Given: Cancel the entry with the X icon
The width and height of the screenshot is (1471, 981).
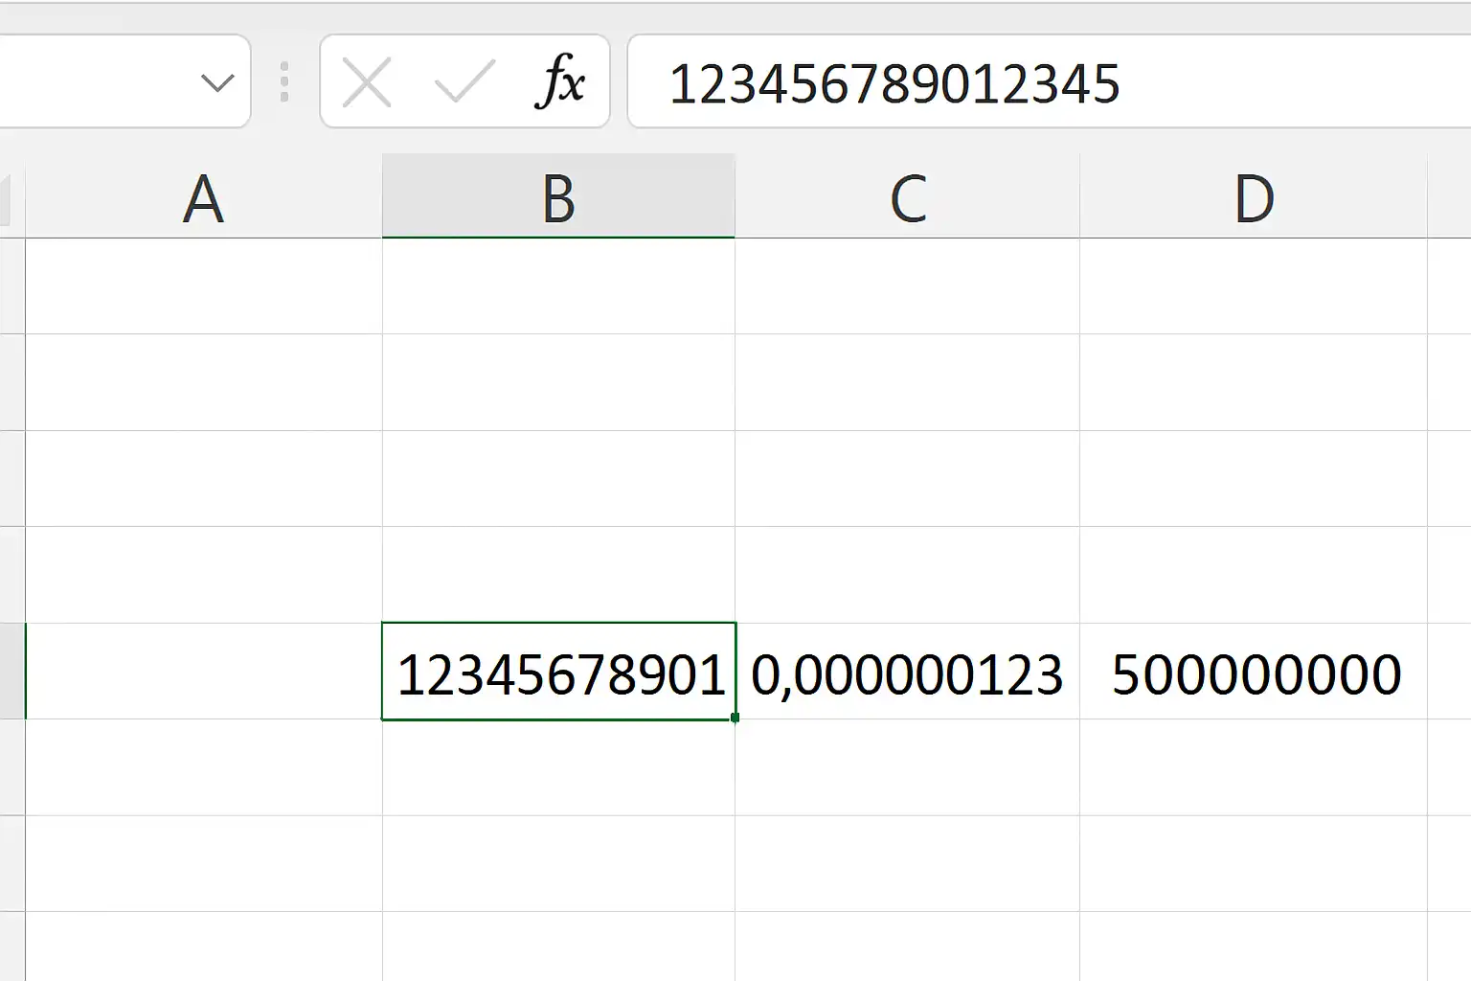Looking at the screenshot, I should (367, 82).
